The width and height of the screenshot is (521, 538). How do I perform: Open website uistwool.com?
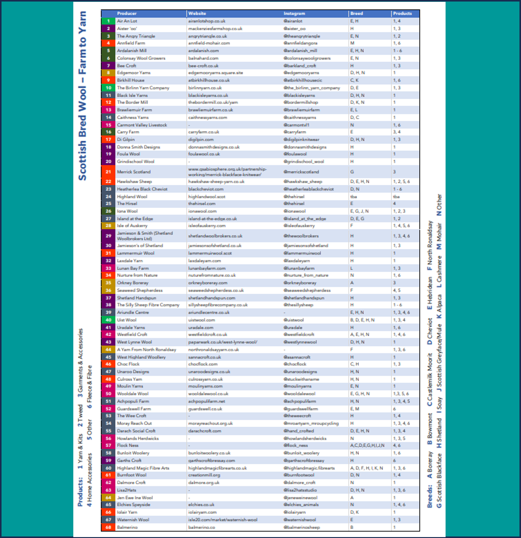click(201, 320)
